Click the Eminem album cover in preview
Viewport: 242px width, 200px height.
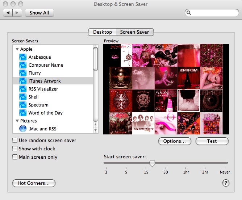click(x=189, y=78)
